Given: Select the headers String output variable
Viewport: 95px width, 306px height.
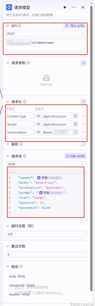Looking at the screenshot, I should tap(19, 294).
